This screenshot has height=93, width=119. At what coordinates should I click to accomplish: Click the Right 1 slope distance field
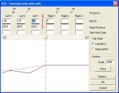[x=50, y=27]
